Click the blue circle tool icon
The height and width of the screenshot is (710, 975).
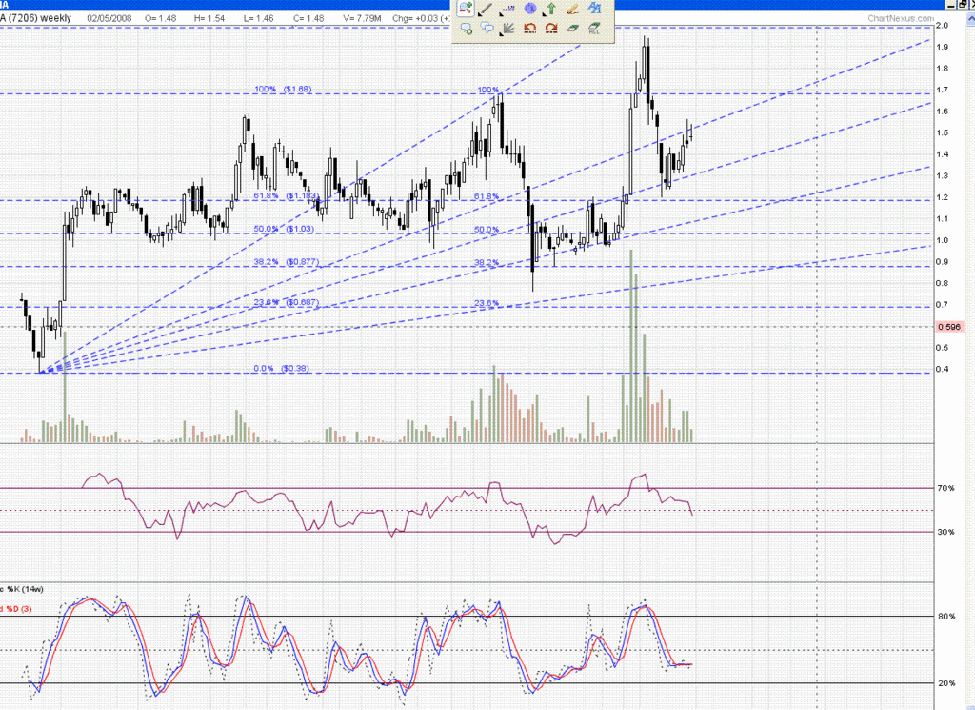[529, 9]
